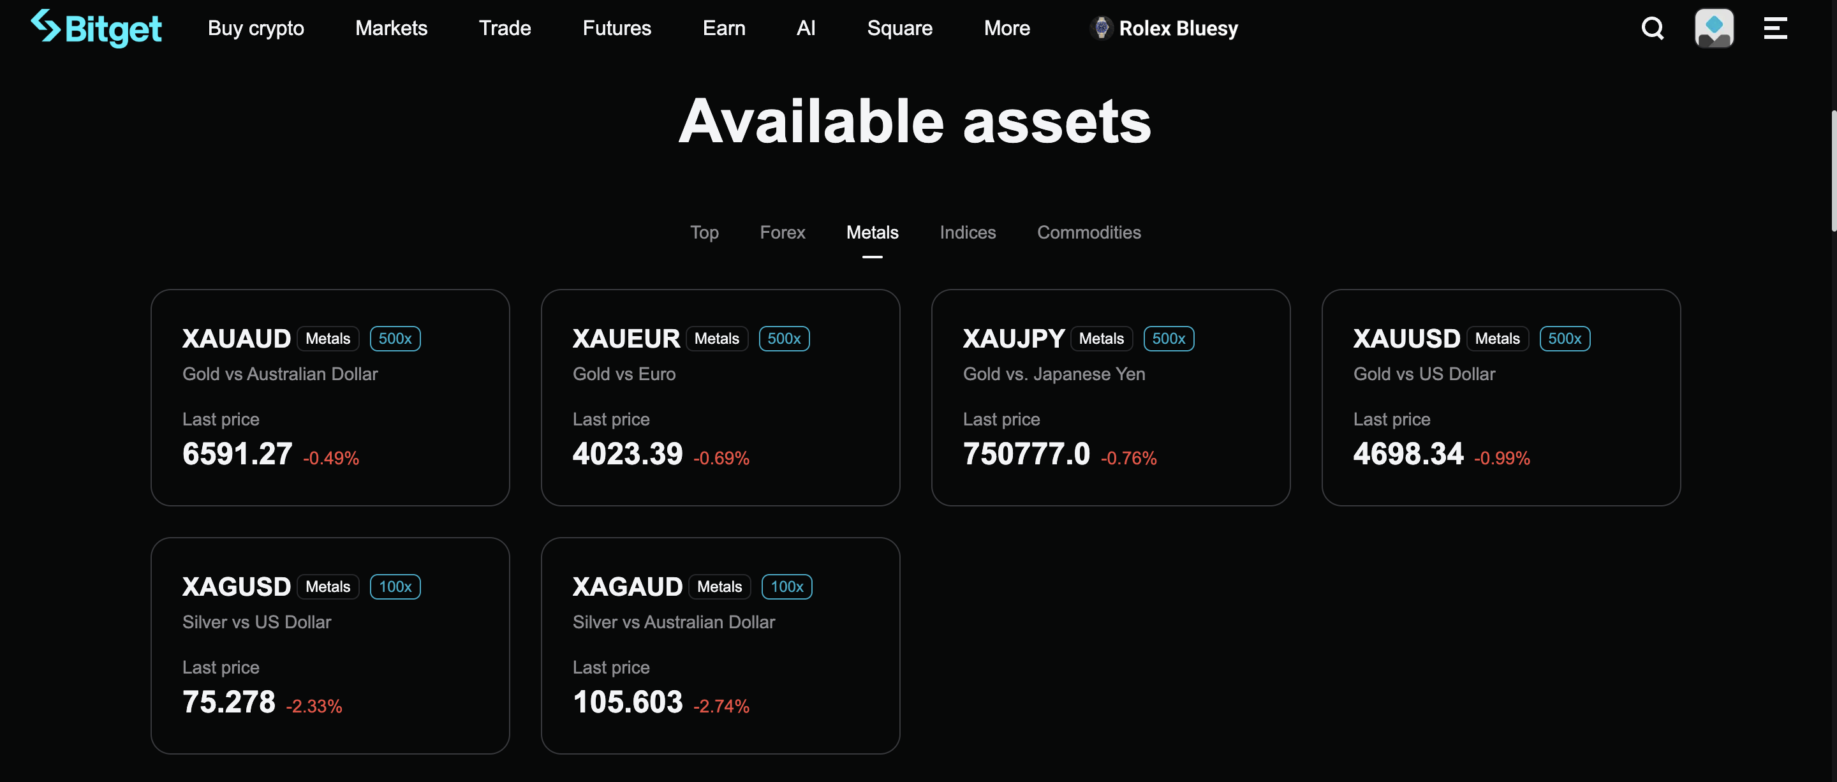Open the Futures section
This screenshot has width=1837, height=782.
(616, 28)
